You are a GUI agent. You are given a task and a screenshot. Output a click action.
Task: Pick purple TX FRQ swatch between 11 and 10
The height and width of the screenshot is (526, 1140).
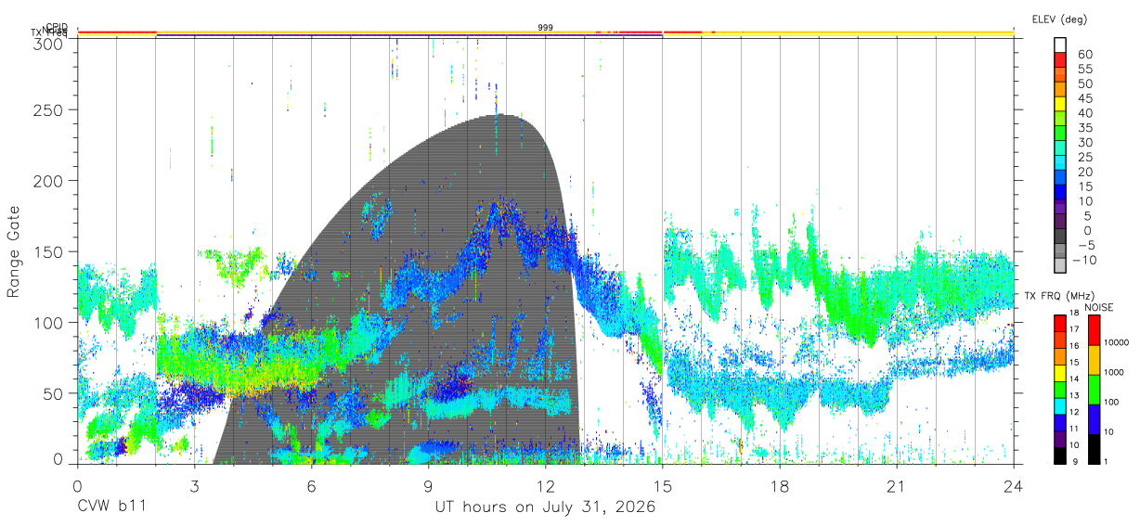pyautogui.click(x=1058, y=439)
